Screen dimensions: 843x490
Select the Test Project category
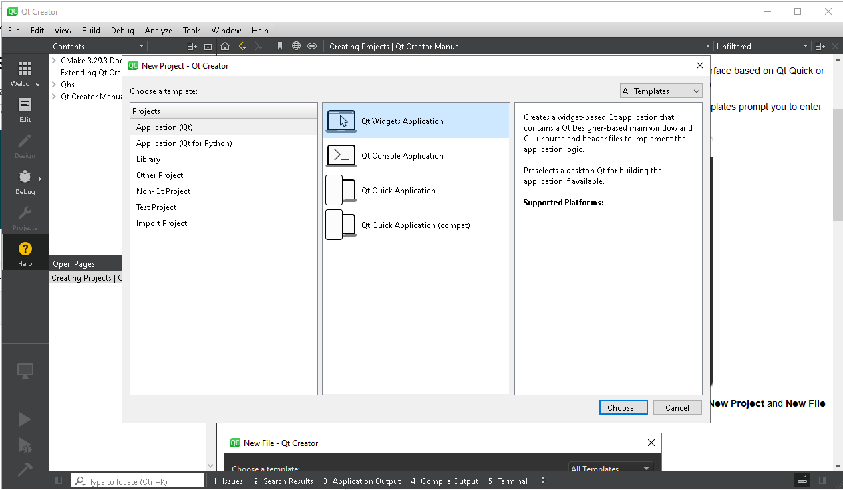click(x=224, y=207)
